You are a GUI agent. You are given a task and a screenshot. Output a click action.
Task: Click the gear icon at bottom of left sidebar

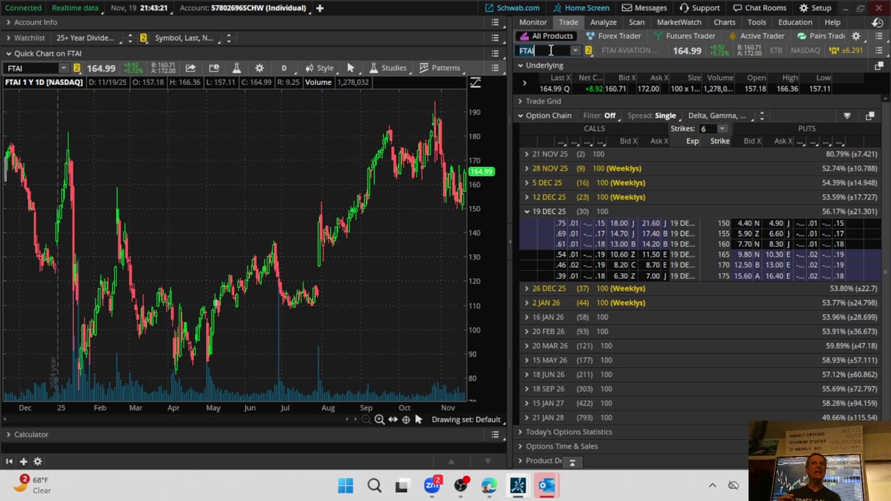point(38,461)
